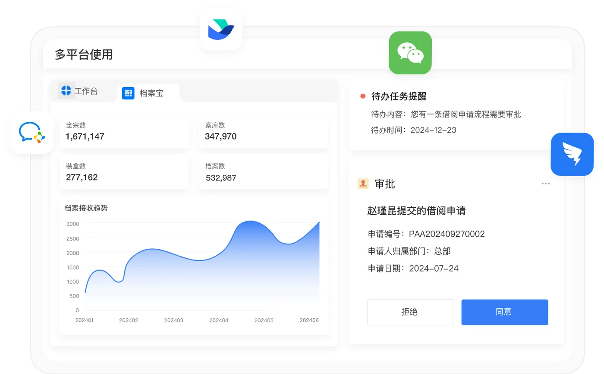Click the 审批 stamp icon
This screenshot has width=604, height=374.
tap(363, 184)
